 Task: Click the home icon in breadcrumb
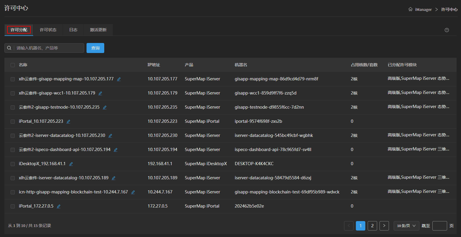click(x=410, y=9)
